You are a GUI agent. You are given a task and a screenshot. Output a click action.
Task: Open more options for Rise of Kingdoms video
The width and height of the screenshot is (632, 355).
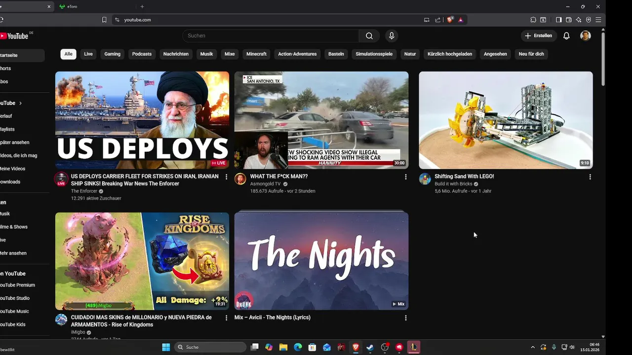pos(227,318)
